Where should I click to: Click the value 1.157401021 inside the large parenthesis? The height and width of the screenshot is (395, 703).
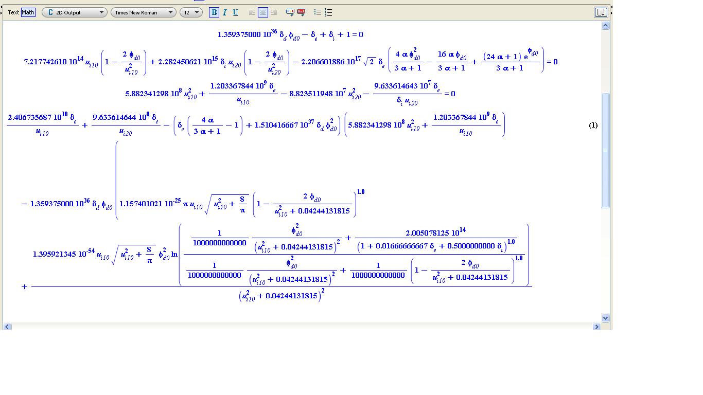tap(140, 204)
